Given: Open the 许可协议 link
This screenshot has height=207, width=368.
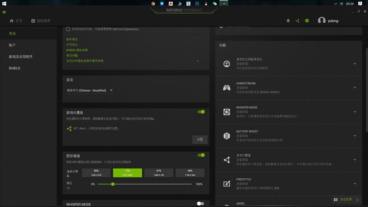Looking at the screenshot, I should [72, 45].
